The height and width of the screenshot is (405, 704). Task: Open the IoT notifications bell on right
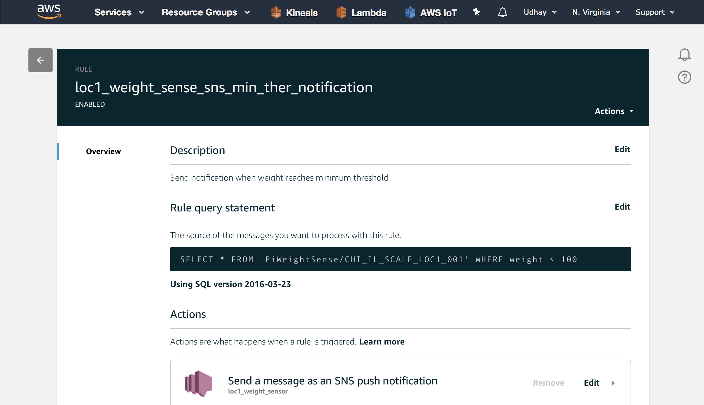tap(684, 55)
